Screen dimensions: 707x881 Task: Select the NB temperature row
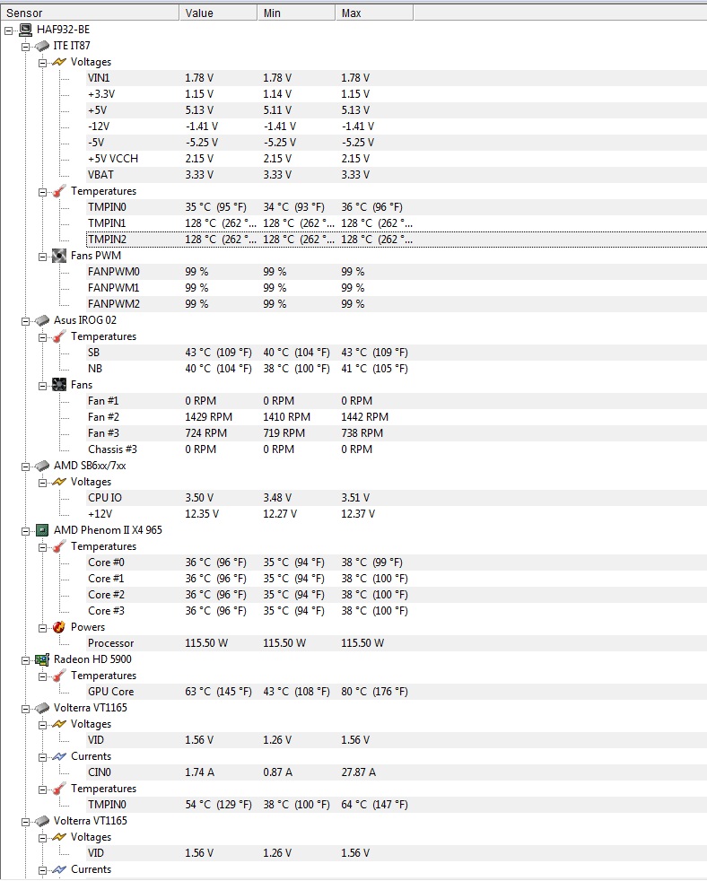pos(397,369)
